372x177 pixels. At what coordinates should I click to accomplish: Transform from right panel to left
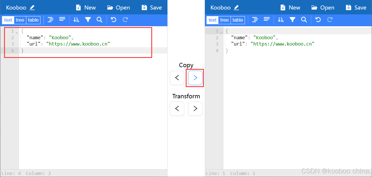coord(177,109)
